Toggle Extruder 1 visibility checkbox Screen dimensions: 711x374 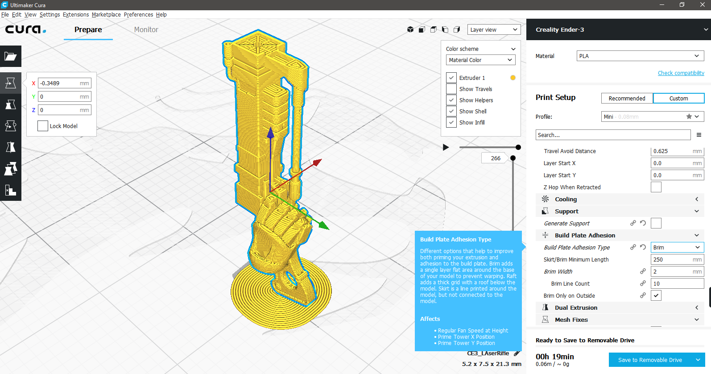(x=451, y=78)
